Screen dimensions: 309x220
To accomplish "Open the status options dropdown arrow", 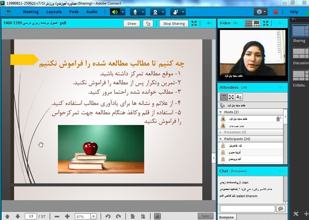I will (183, 12).
